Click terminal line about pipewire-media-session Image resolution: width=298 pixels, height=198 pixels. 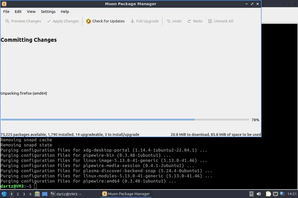(97, 166)
